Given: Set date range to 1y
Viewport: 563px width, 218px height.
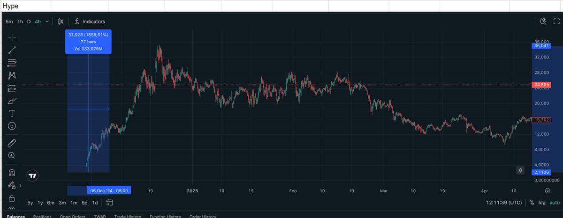Looking at the screenshot, I should (40, 203).
